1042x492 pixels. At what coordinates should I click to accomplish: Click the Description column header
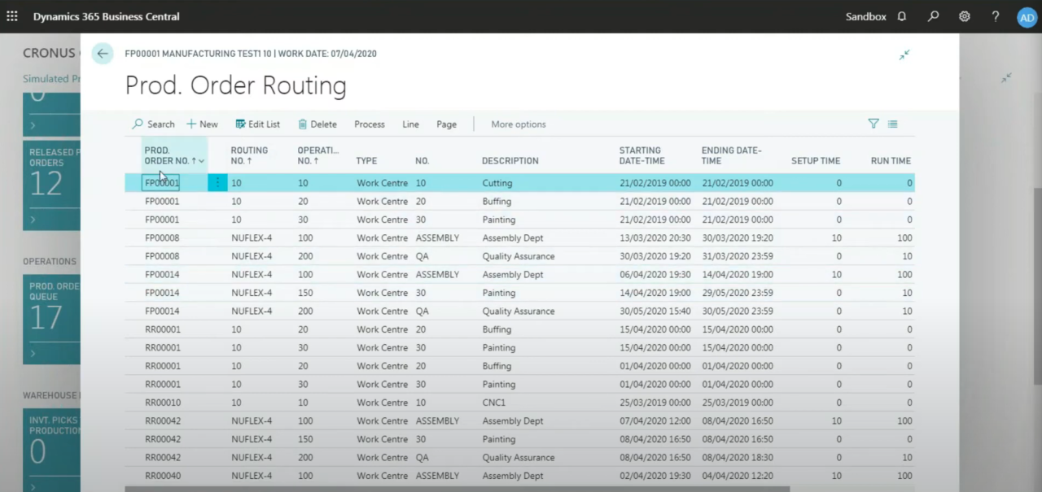tap(510, 161)
